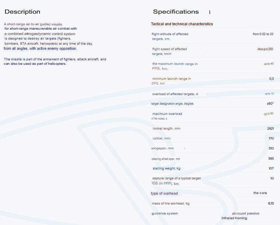Screen dimensions: 280x225
Task: Click the paragraph starting 'The missile is part'
Action: [55, 61]
